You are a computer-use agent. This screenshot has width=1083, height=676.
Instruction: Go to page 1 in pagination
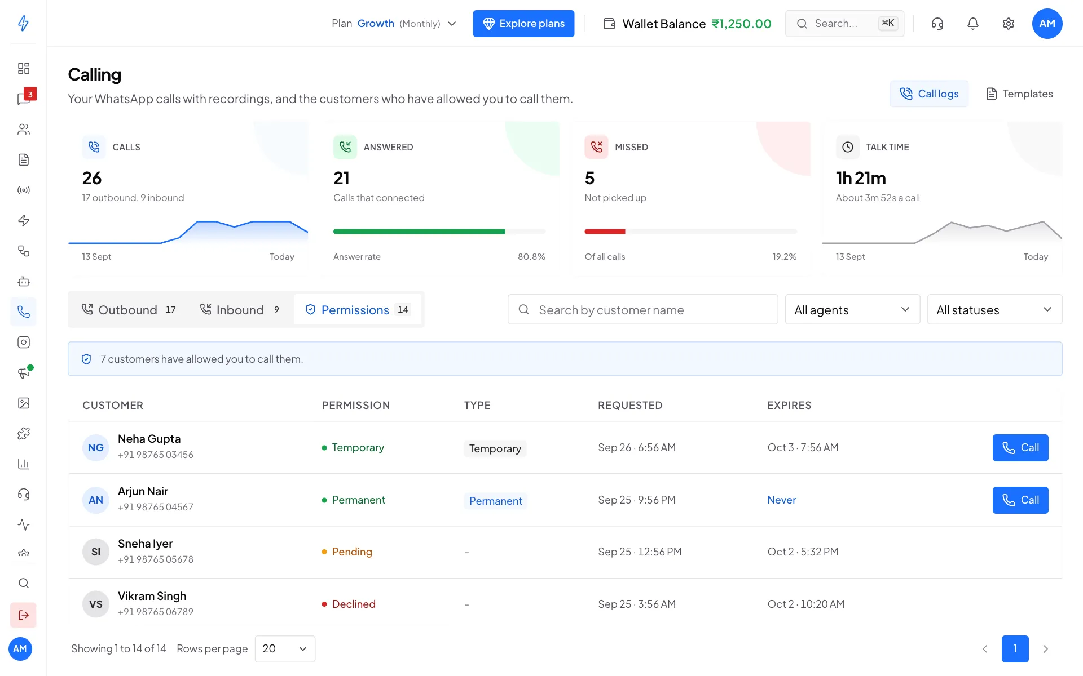(1015, 648)
